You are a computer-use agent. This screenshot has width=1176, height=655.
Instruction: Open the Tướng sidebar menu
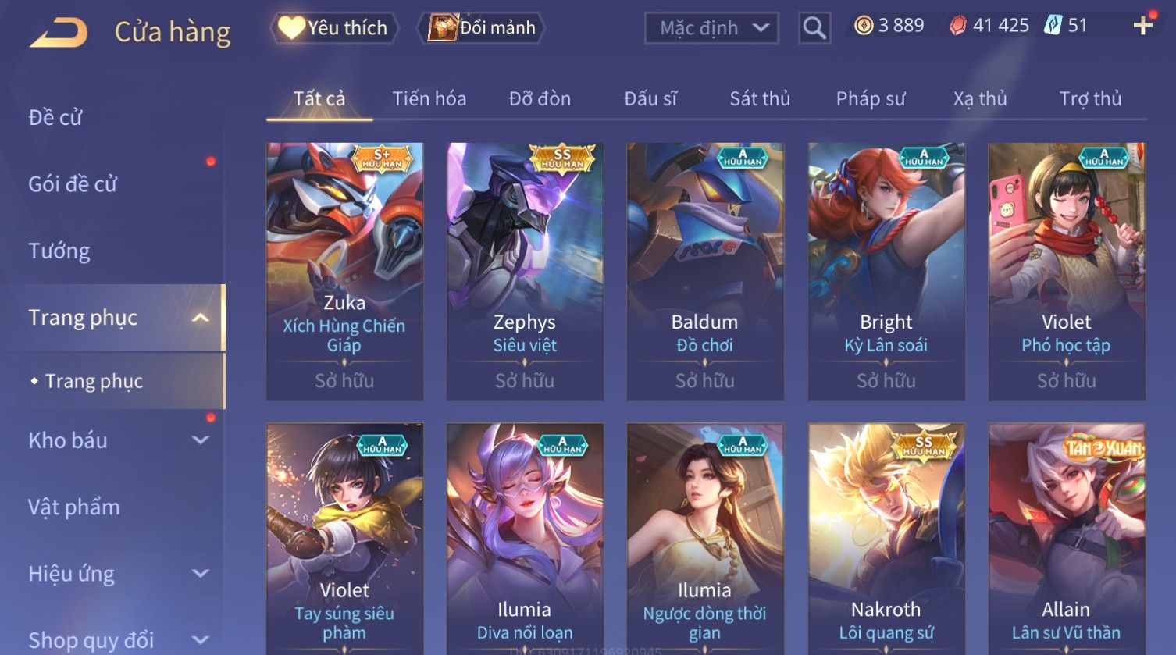point(59,251)
